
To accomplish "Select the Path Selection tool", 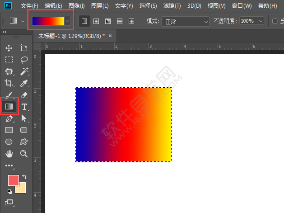I will (24, 118).
